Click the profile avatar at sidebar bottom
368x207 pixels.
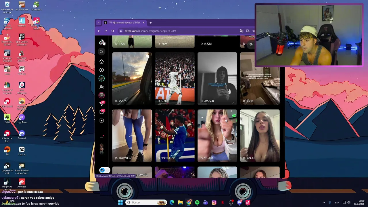click(101, 149)
